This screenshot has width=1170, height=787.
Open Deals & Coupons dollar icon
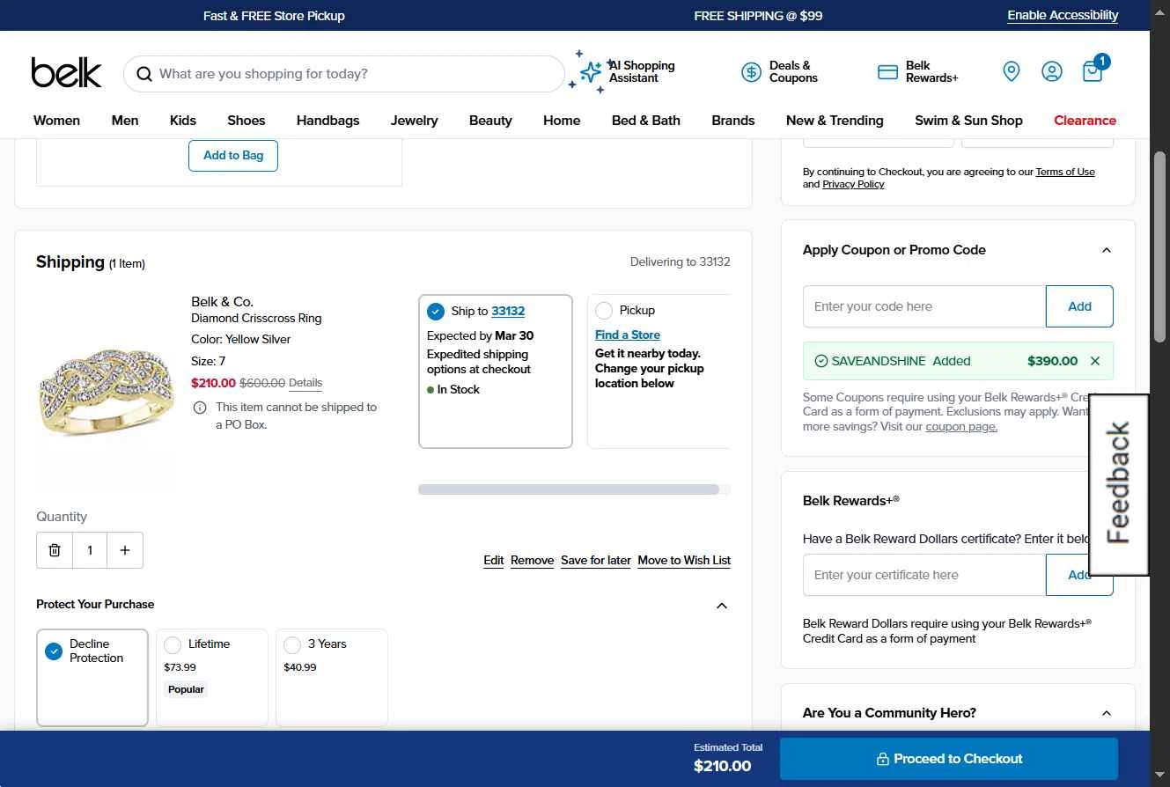point(751,72)
